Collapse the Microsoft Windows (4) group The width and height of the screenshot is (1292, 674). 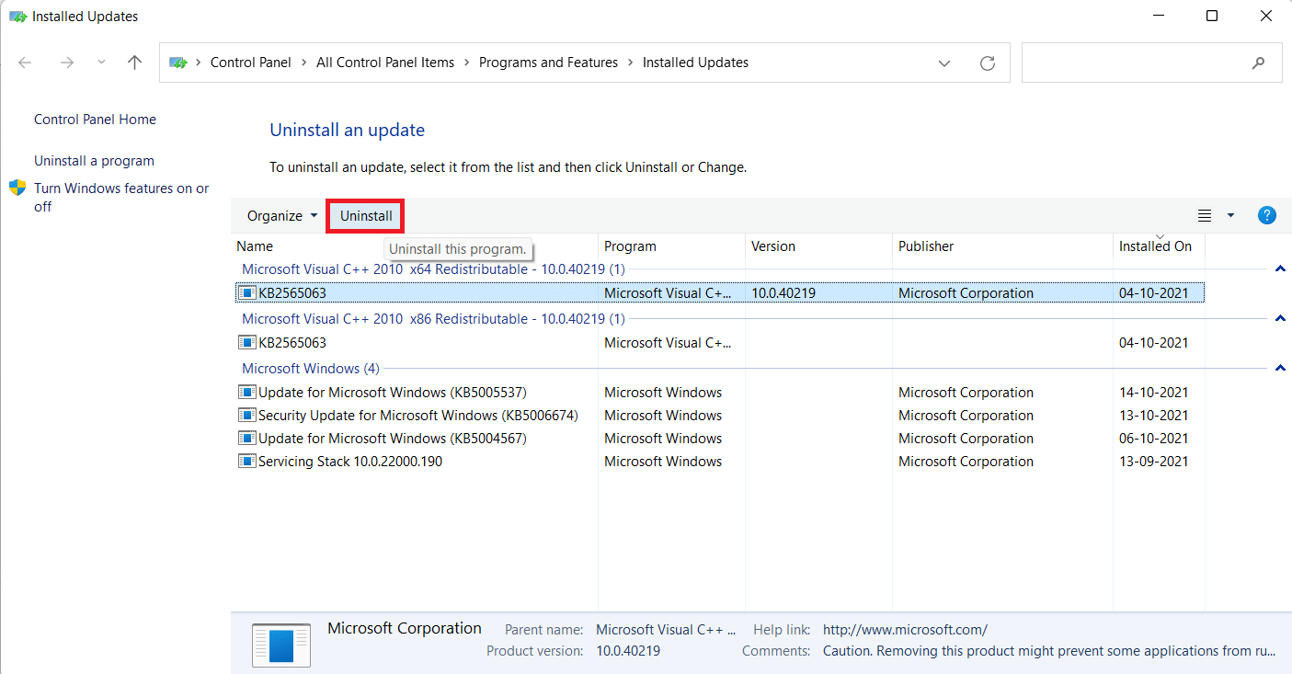(1279, 369)
